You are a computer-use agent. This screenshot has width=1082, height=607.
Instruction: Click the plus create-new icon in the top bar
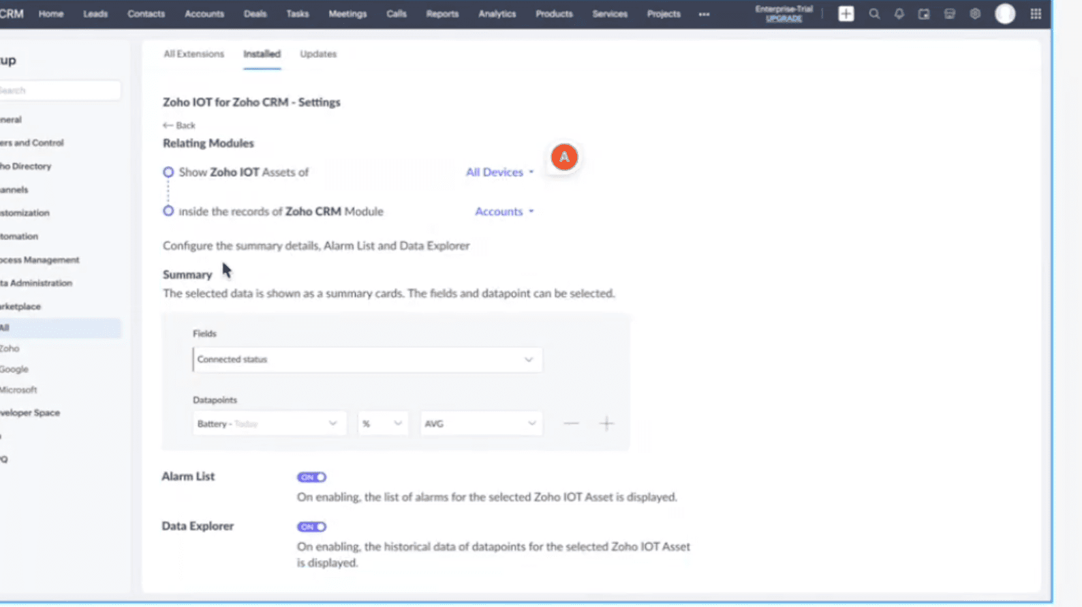click(846, 14)
